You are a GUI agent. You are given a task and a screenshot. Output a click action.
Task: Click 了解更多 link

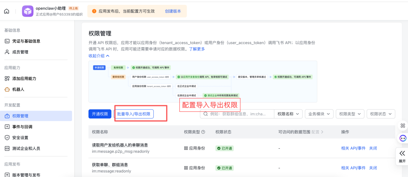coord(197,49)
